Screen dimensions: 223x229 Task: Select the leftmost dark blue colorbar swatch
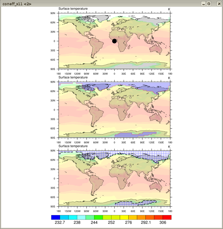point(56,217)
